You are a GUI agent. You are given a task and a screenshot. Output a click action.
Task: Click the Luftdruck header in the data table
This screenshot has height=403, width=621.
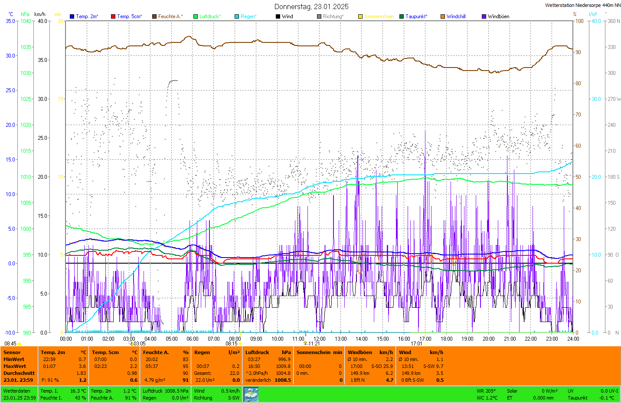[257, 352]
